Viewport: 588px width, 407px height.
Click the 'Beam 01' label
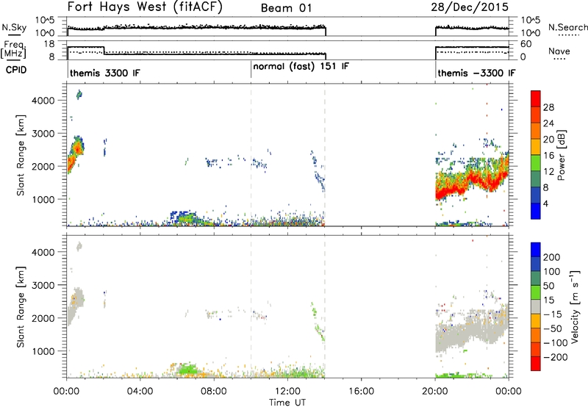click(286, 8)
